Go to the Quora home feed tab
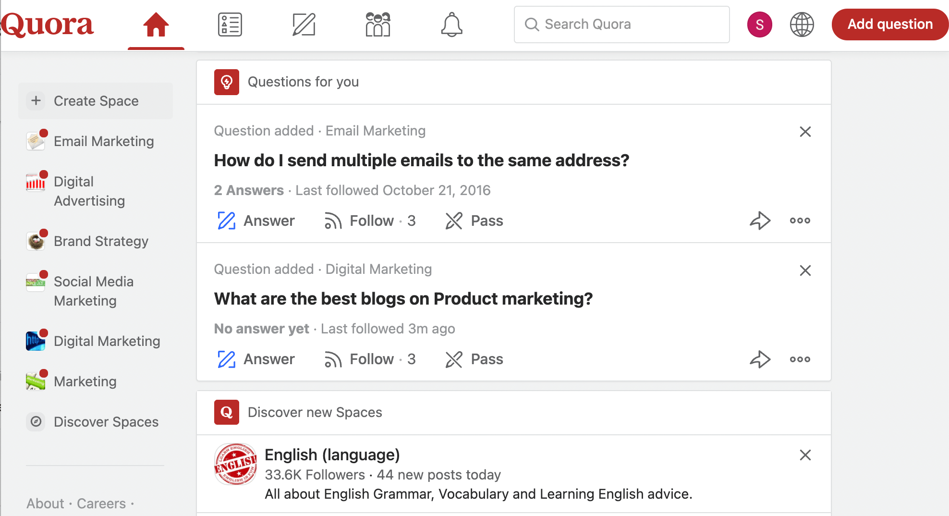 click(x=156, y=25)
